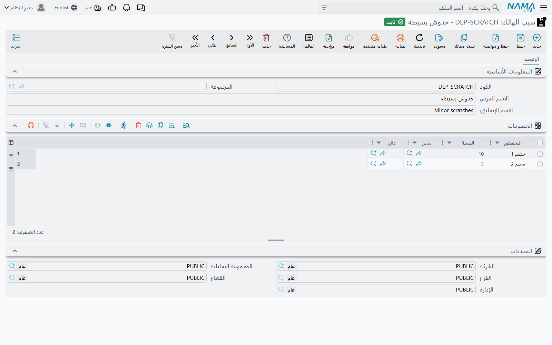Click the orange print icon in الخصومات toolbar

point(31,125)
